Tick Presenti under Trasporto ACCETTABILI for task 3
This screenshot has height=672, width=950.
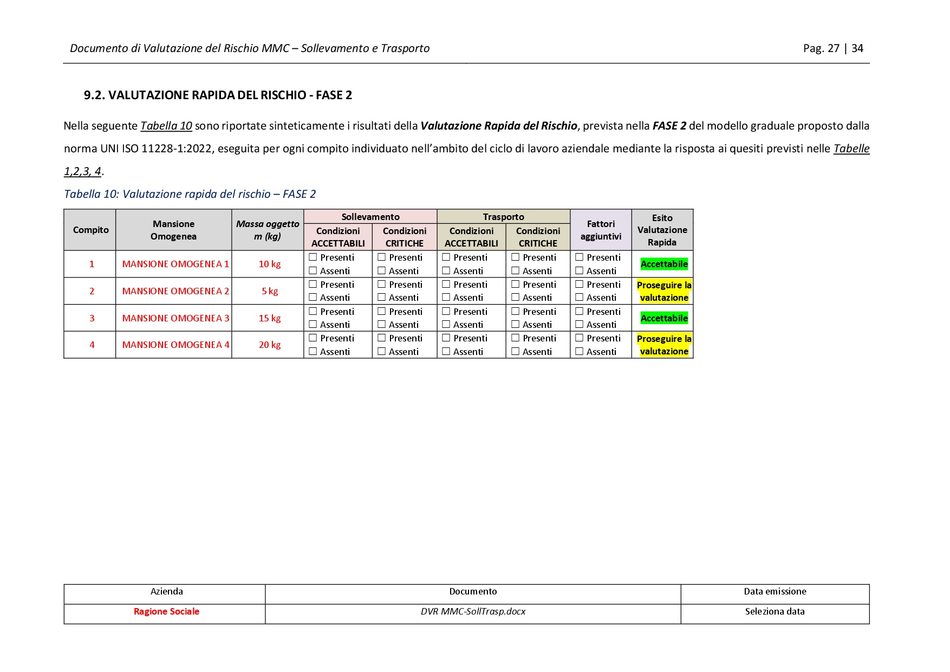(446, 312)
